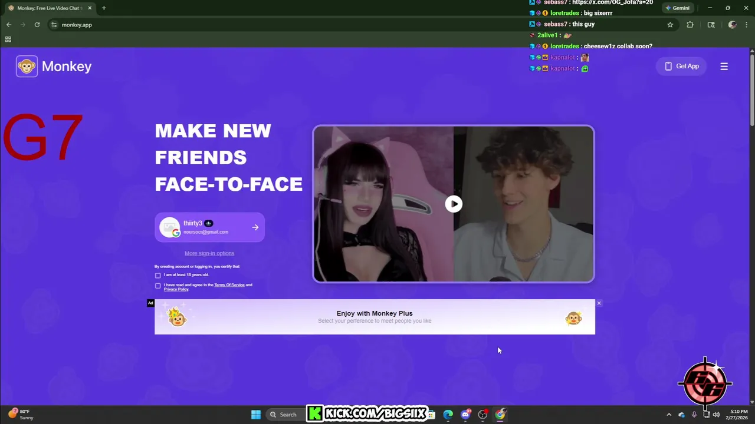Open Google Chrome from taskbar
The height and width of the screenshot is (424, 755).
pos(500,415)
